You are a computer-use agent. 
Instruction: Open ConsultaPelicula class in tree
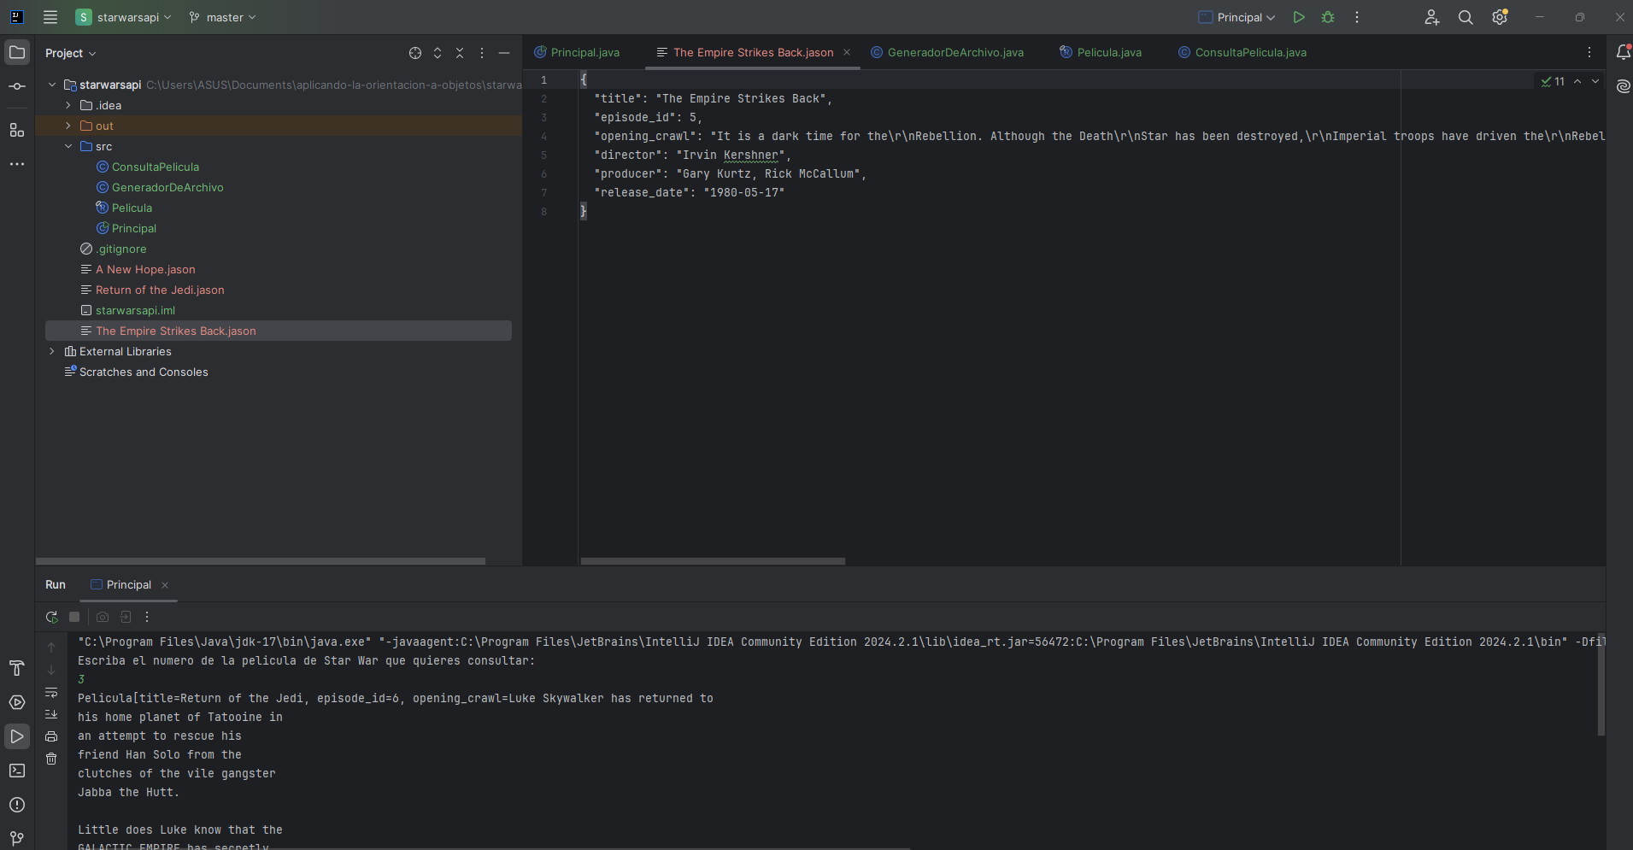[155, 167]
